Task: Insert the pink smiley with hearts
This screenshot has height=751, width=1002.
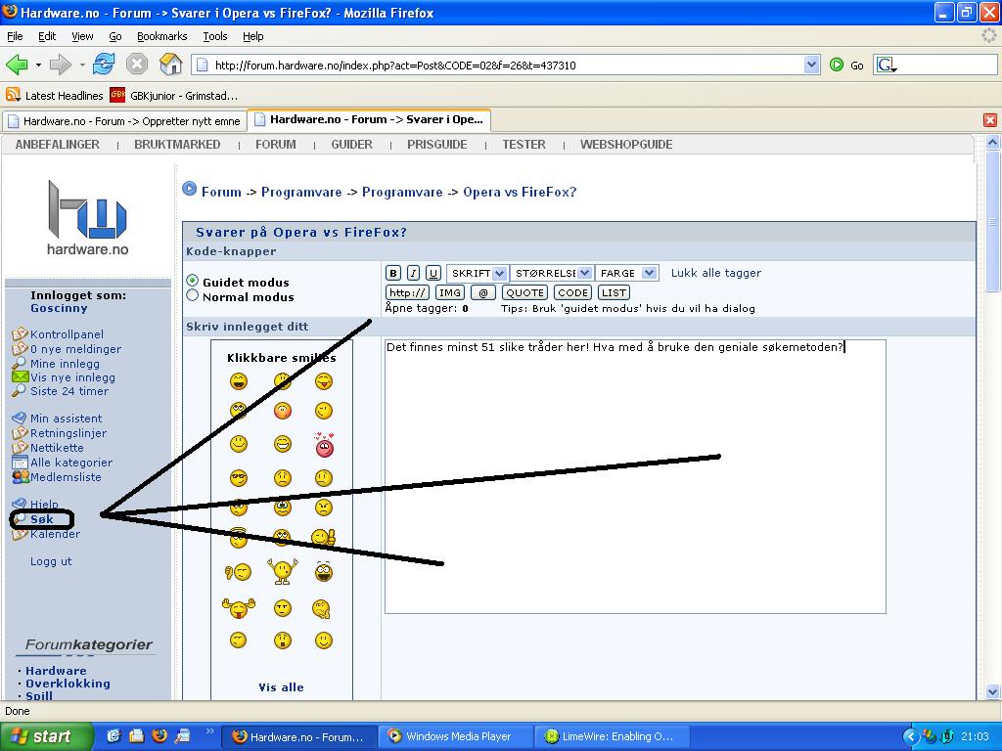Action: coord(324,445)
